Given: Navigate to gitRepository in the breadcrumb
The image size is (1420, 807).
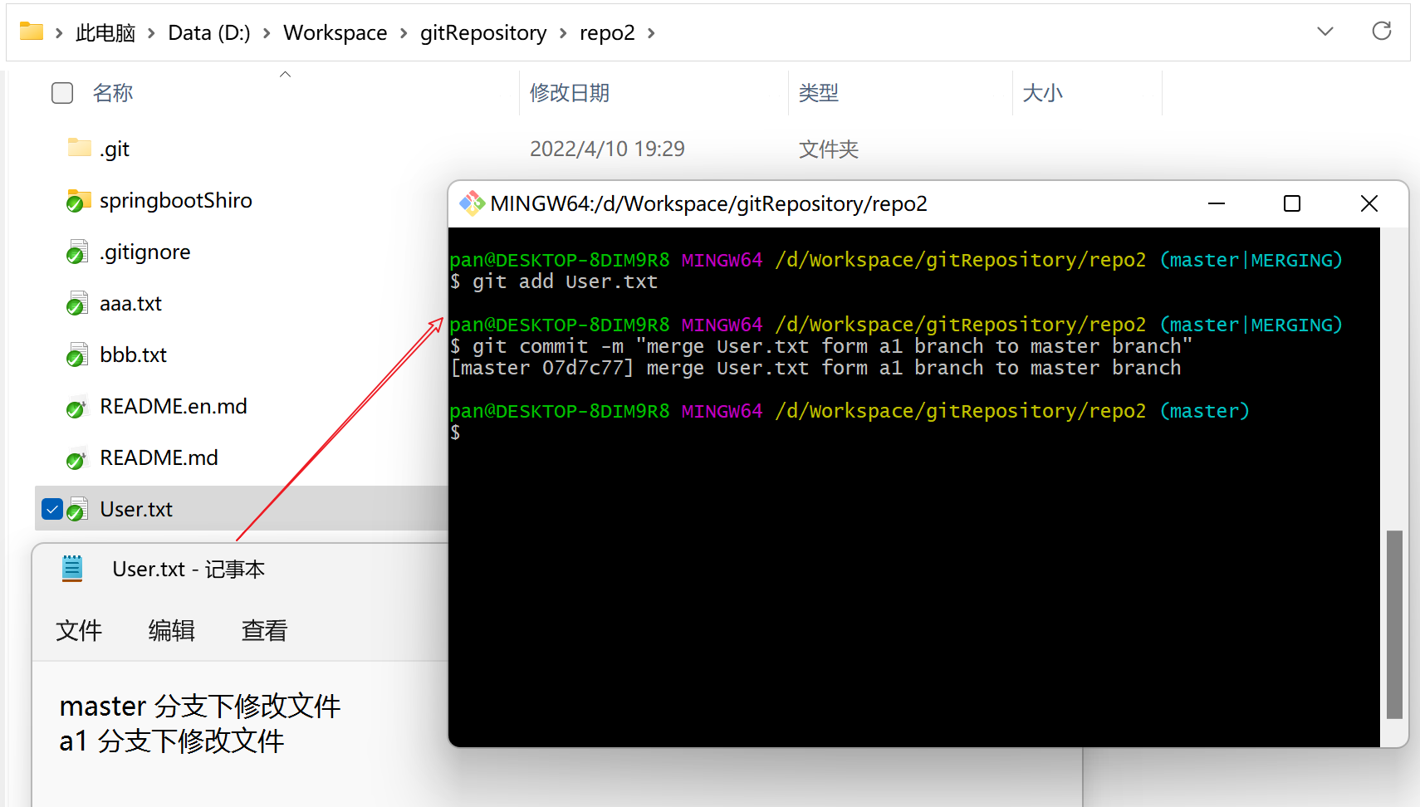Looking at the screenshot, I should 482,33.
